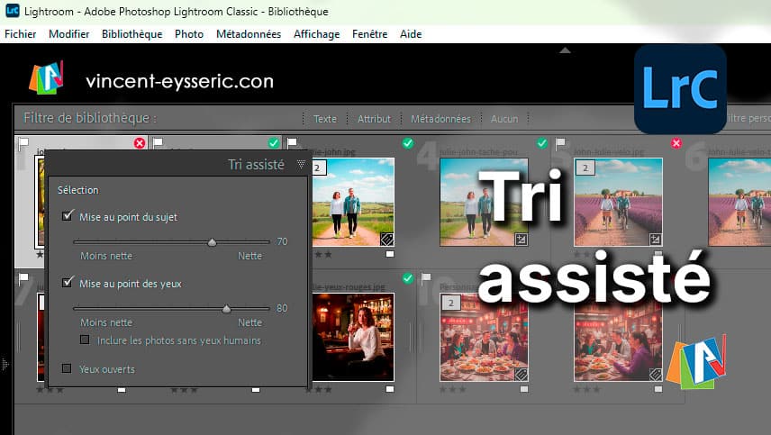Click green accepted badge on woman at bar photo
771x435 pixels.
tap(408, 277)
